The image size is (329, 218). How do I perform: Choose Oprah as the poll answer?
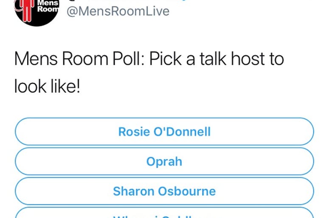coord(165,161)
